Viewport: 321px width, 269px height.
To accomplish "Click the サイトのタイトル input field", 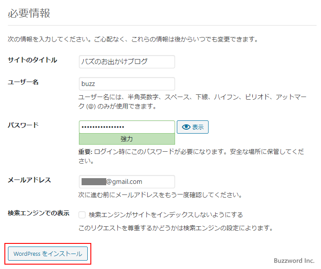I will click(x=127, y=62).
